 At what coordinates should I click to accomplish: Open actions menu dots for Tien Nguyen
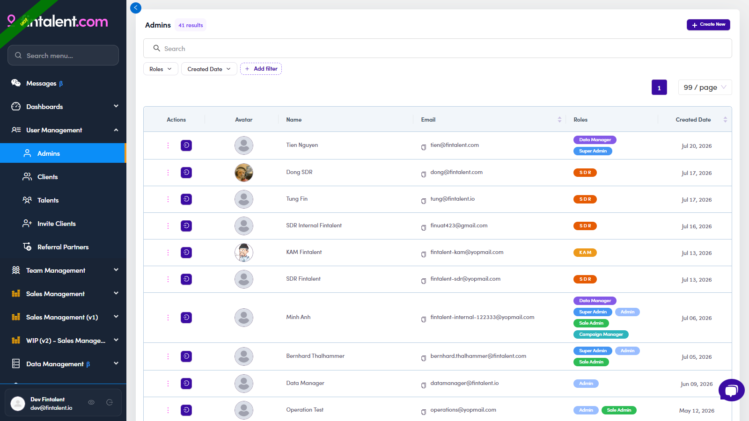click(168, 145)
